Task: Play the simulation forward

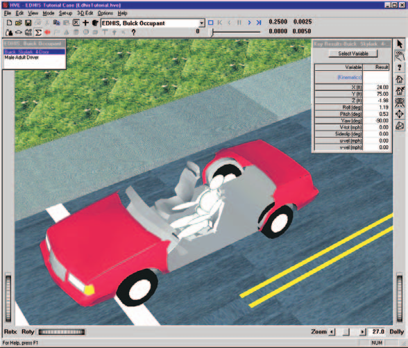Action: pos(249,23)
